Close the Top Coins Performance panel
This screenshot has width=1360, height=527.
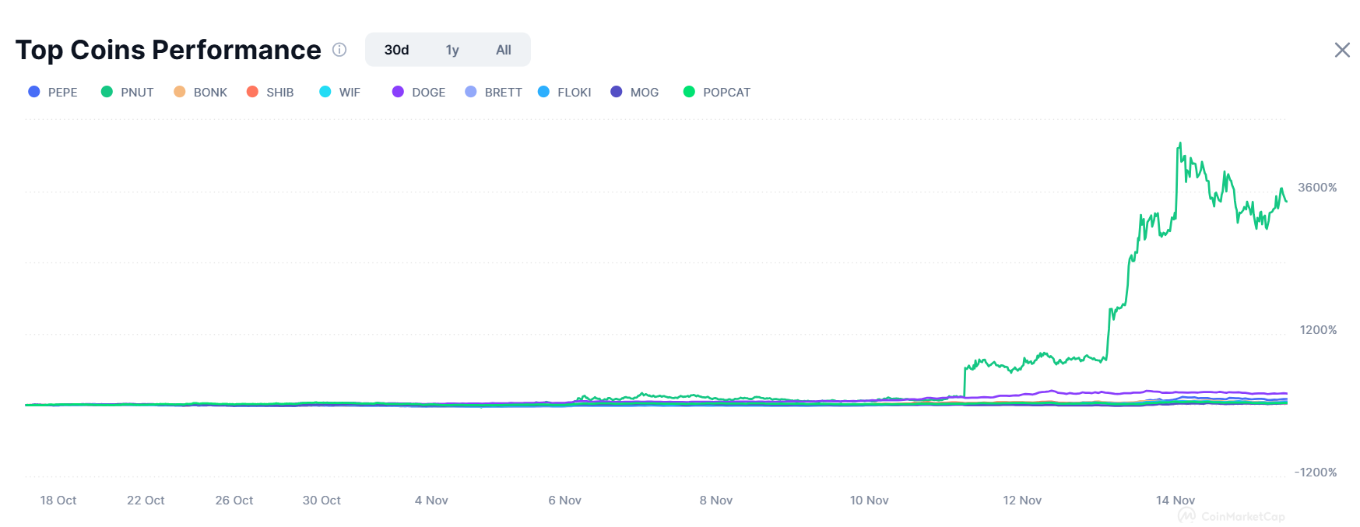[1342, 51]
